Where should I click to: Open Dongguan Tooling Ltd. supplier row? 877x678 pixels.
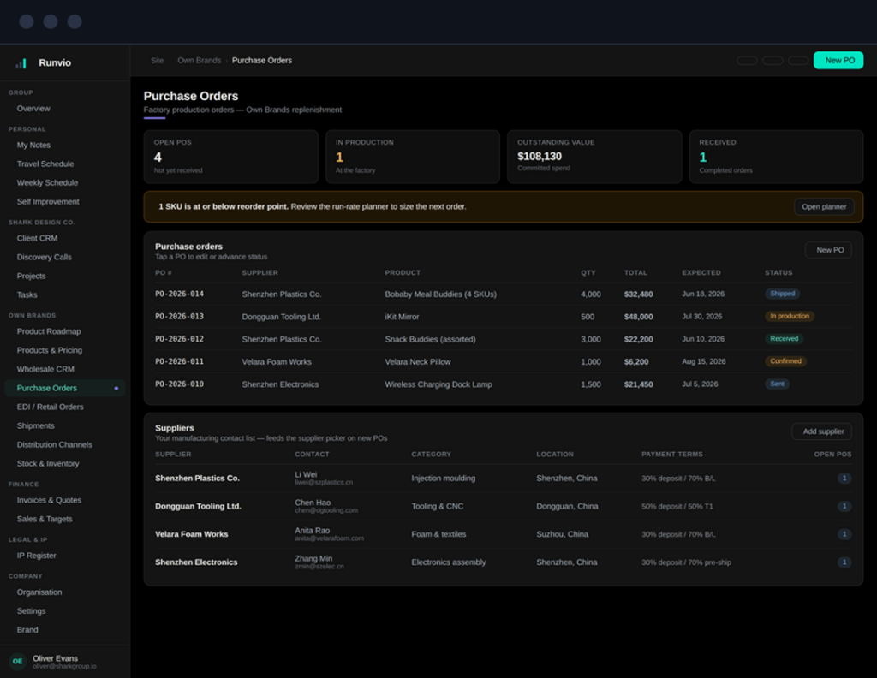click(504, 507)
